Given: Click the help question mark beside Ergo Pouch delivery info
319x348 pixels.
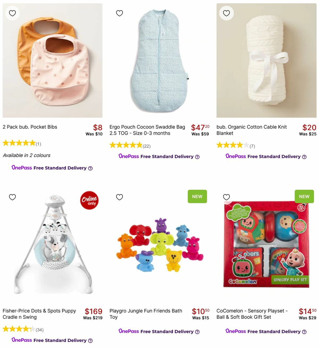Looking at the screenshot, I should 197,157.
